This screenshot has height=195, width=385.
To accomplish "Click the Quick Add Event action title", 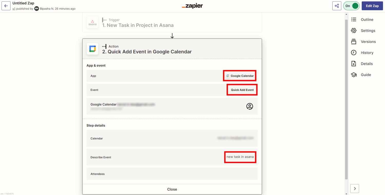I will coord(147,52).
